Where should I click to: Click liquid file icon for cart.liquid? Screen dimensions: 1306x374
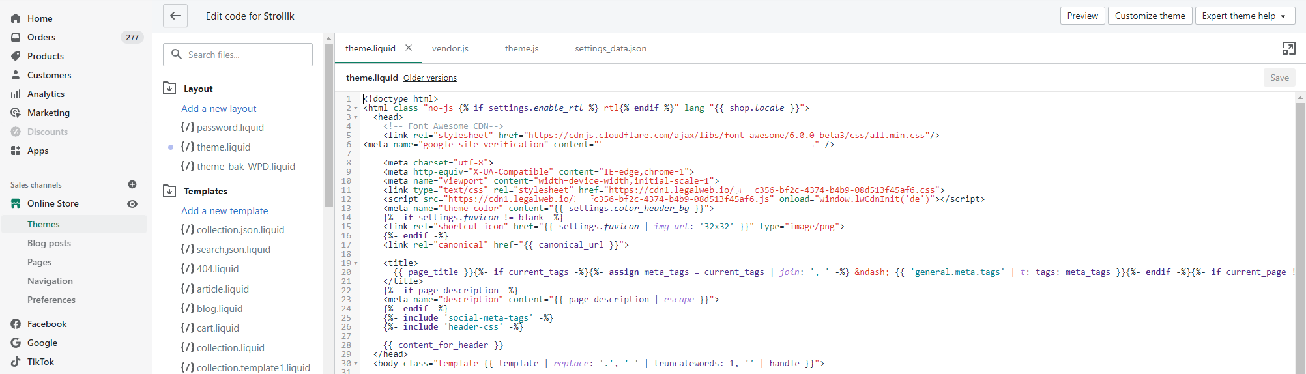click(x=188, y=328)
